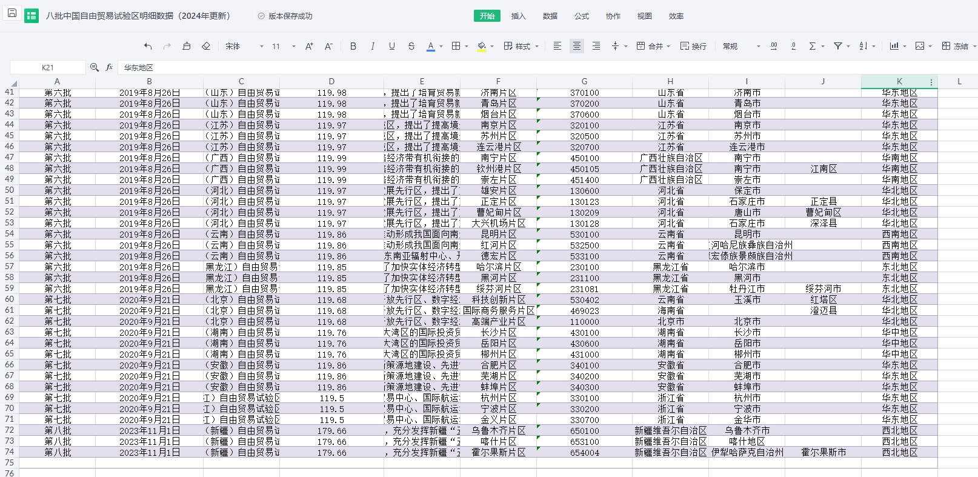
Task: Click the 冻结 freeze panes button
Action: [x=955, y=46]
